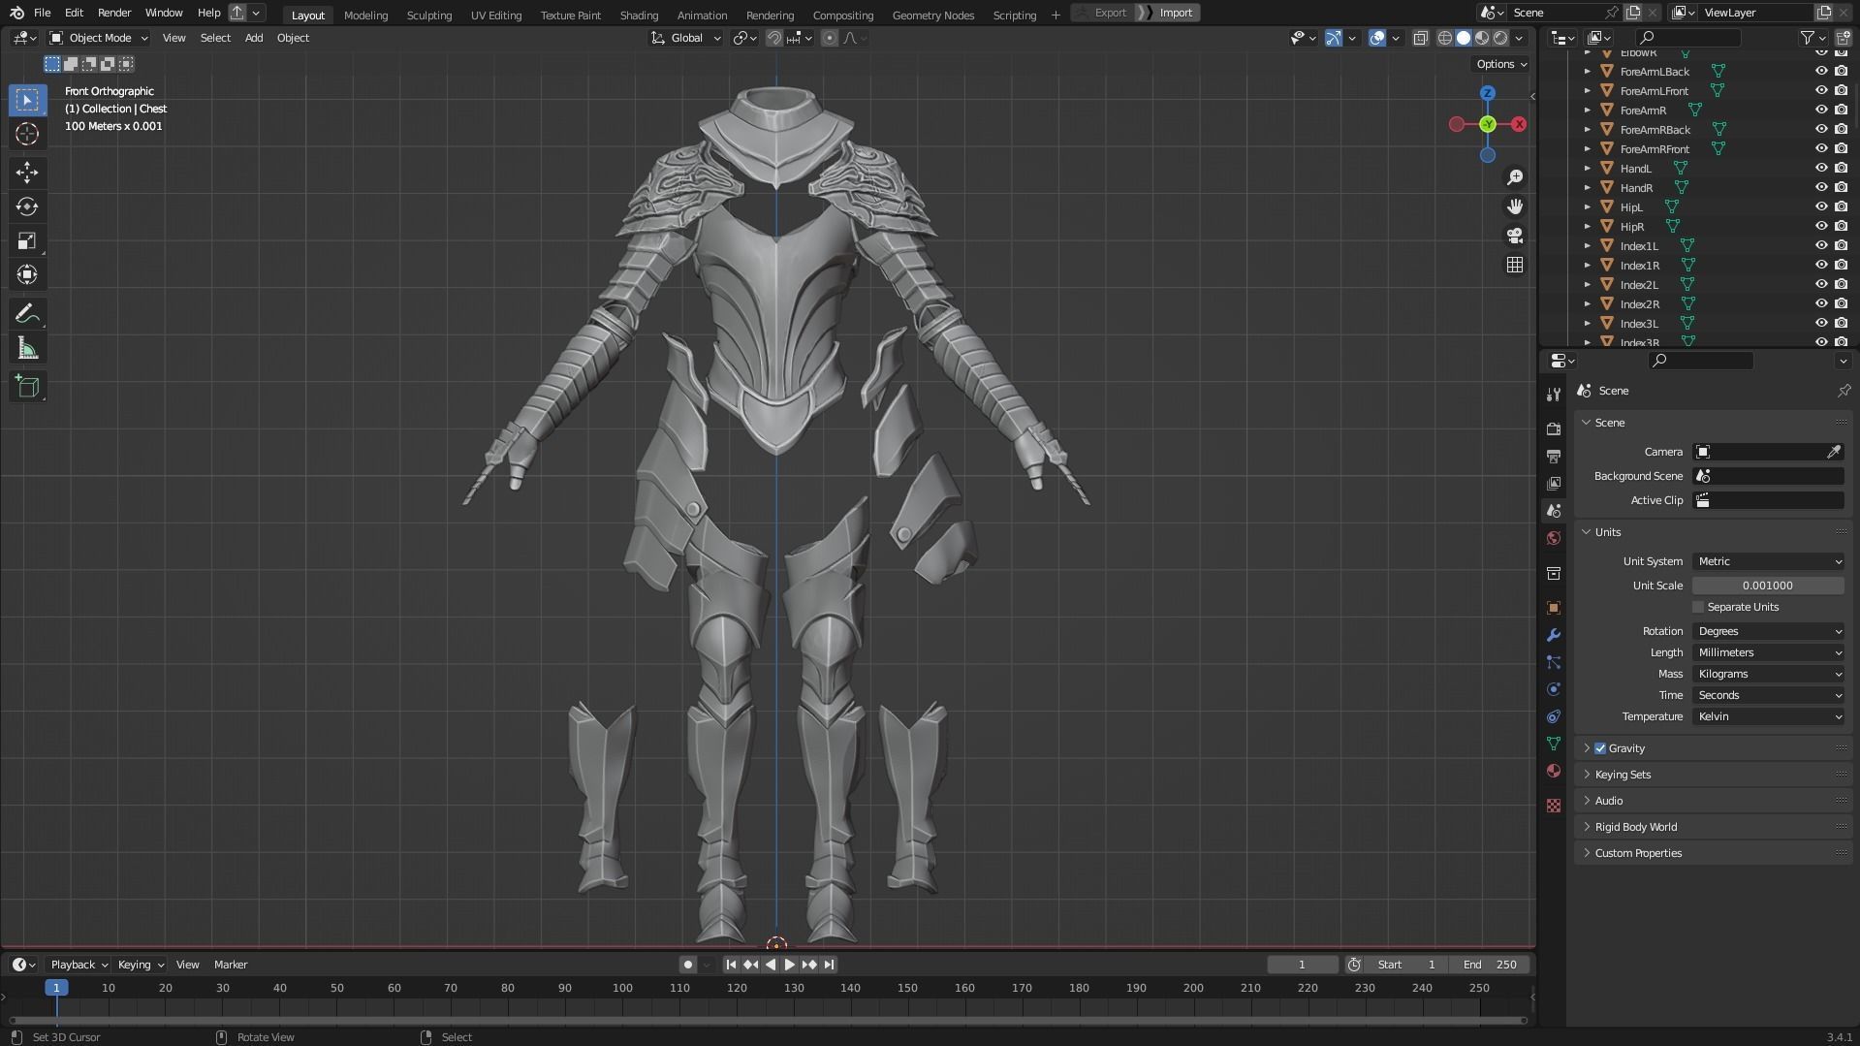Open the Temperature Kelvin dropdown
Screen dimensions: 1860x1046
tap(1768, 716)
